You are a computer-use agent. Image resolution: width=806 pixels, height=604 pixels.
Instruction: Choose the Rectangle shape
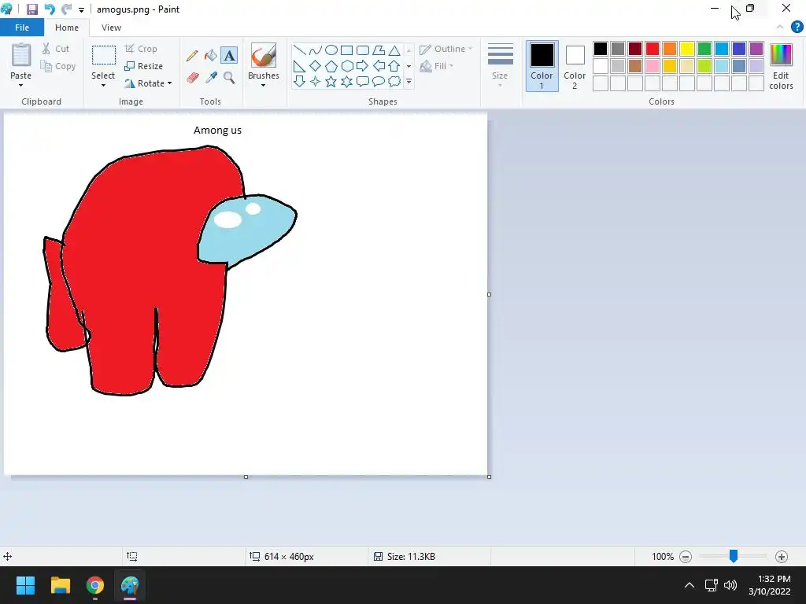point(347,50)
